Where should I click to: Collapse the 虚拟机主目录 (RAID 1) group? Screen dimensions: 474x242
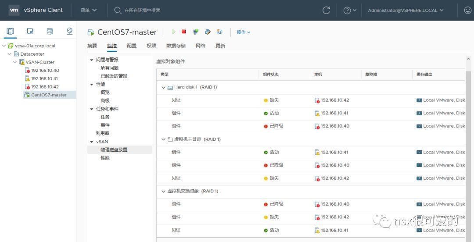tap(164, 139)
